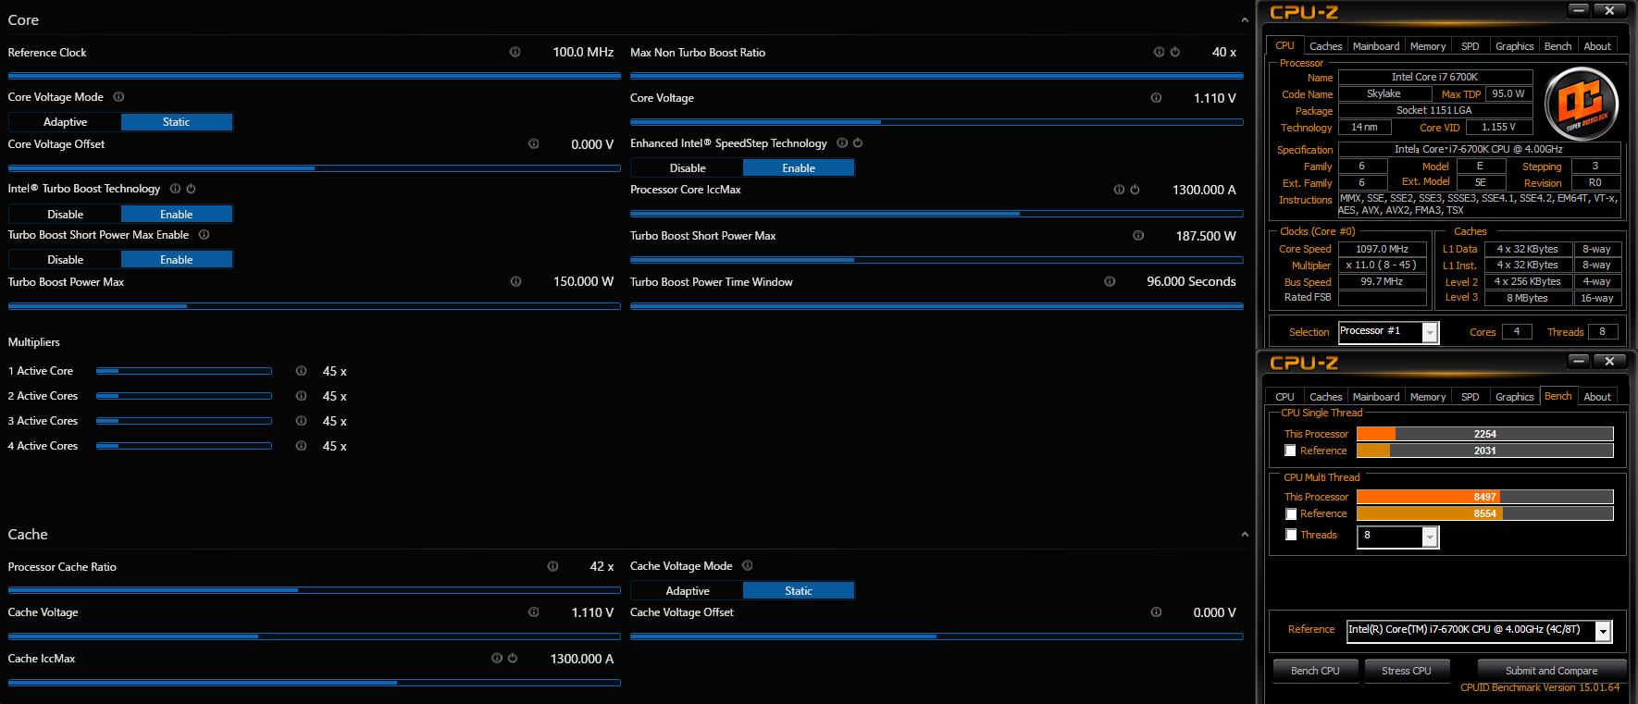
Task: Click the Stress CPU button
Action: (1406, 671)
